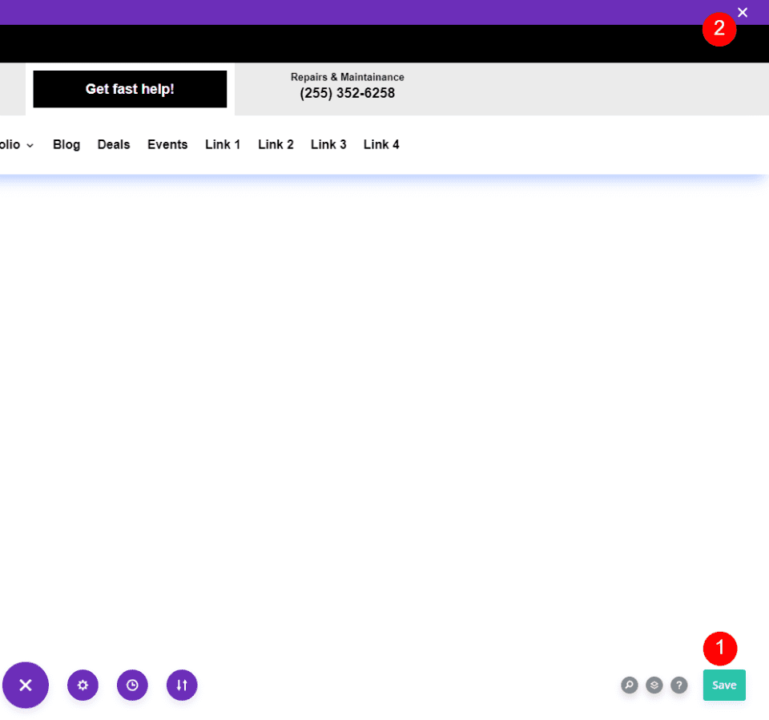The width and height of the screenshot is (769, 720).
Task: Open the Blog menu item
Action: click(66, 144)
